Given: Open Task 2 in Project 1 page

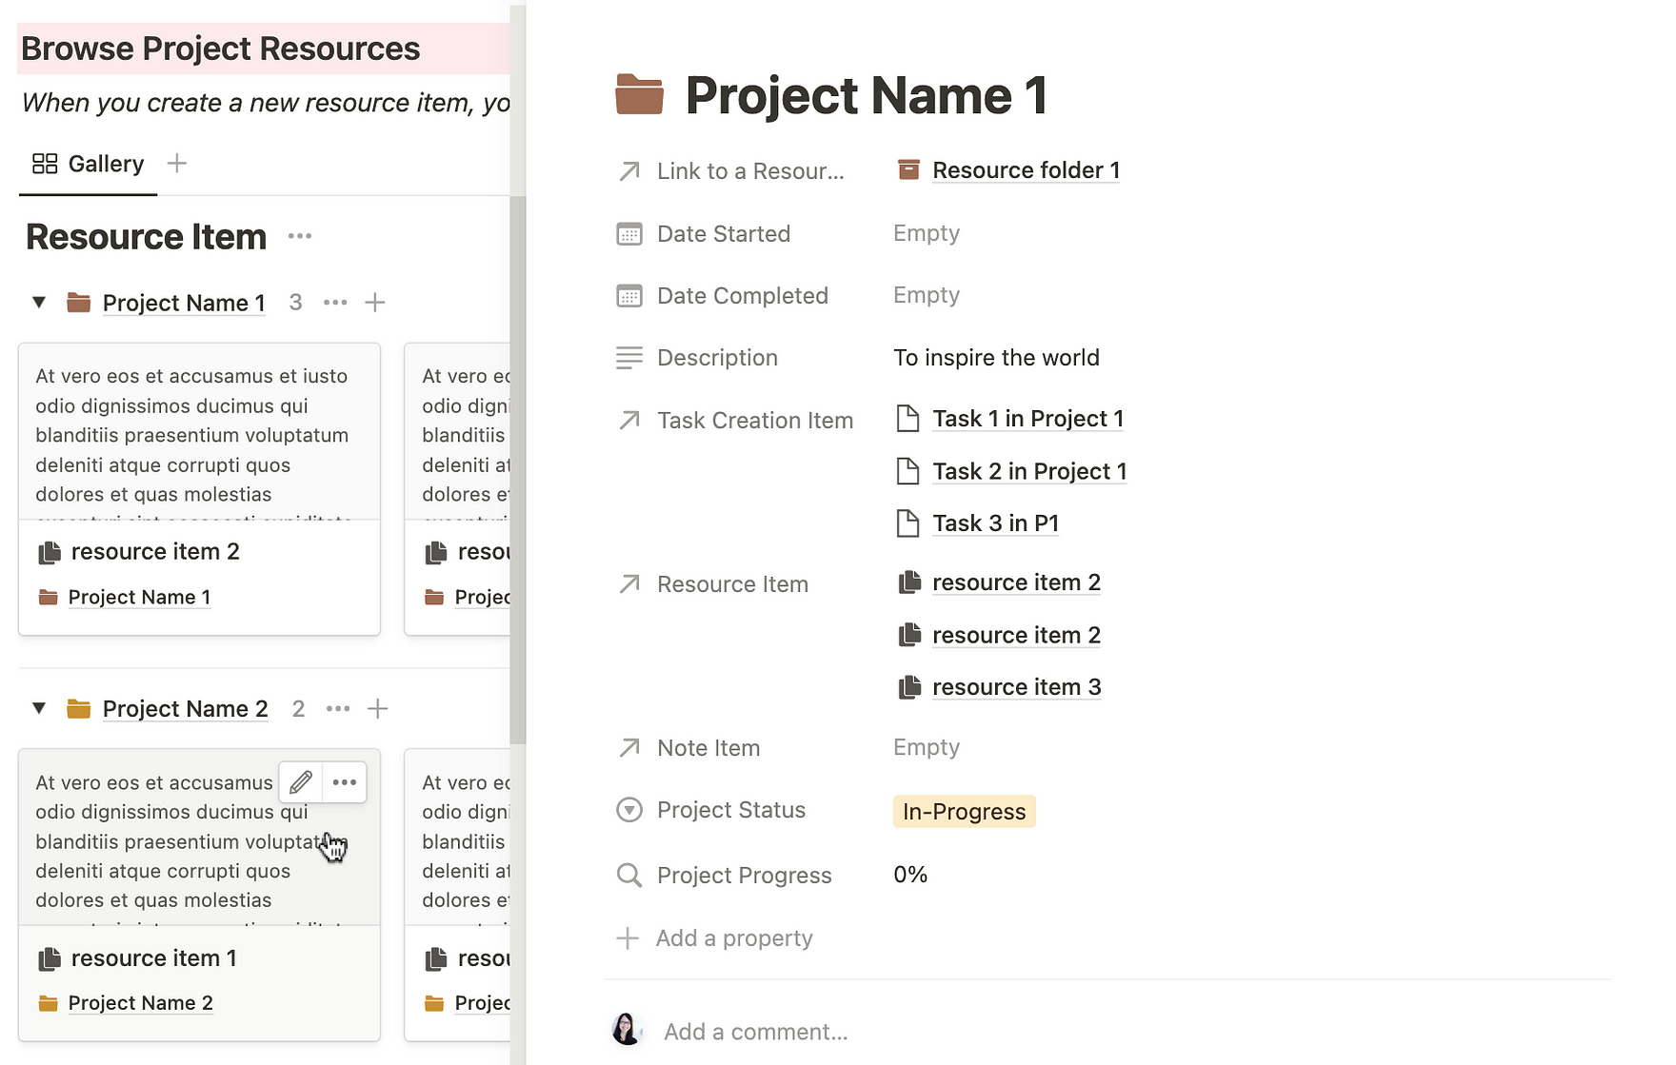Looking at the screenshot, I should 1029,471.
